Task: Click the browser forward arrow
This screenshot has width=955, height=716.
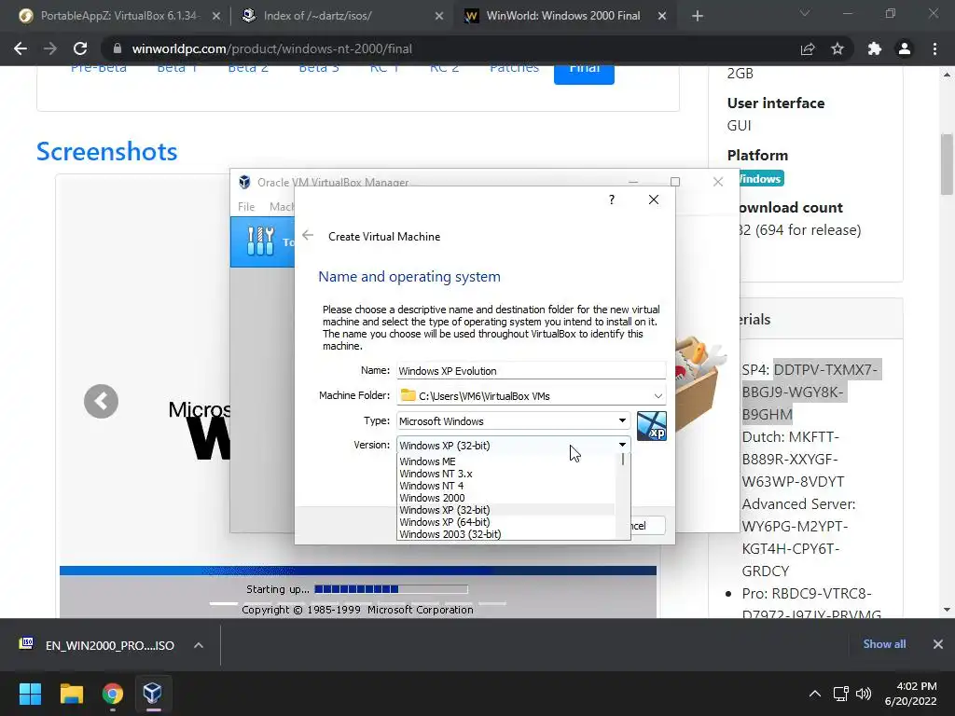Action: [50, 48]
